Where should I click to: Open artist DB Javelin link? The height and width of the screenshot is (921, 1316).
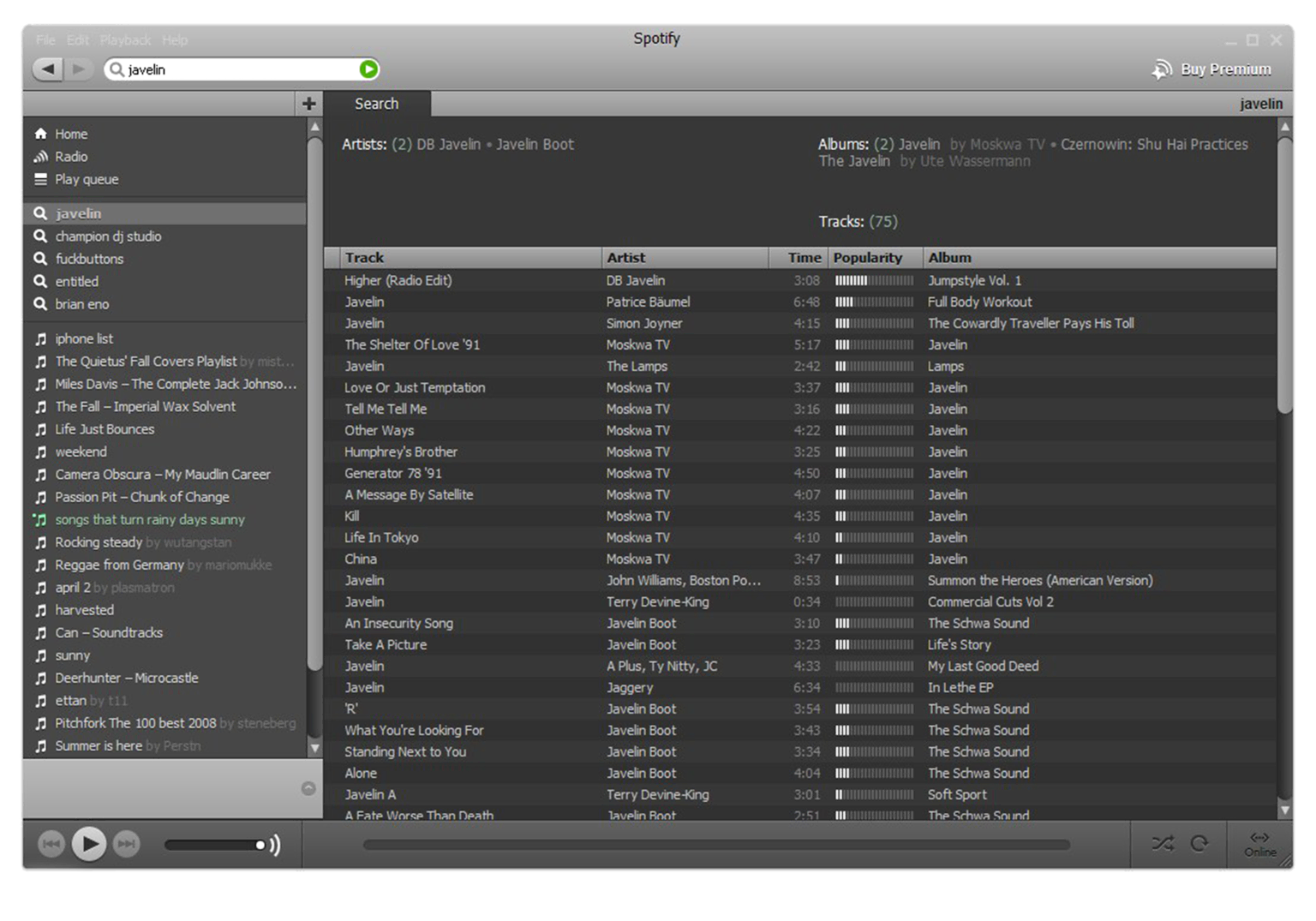pos(448,144)
